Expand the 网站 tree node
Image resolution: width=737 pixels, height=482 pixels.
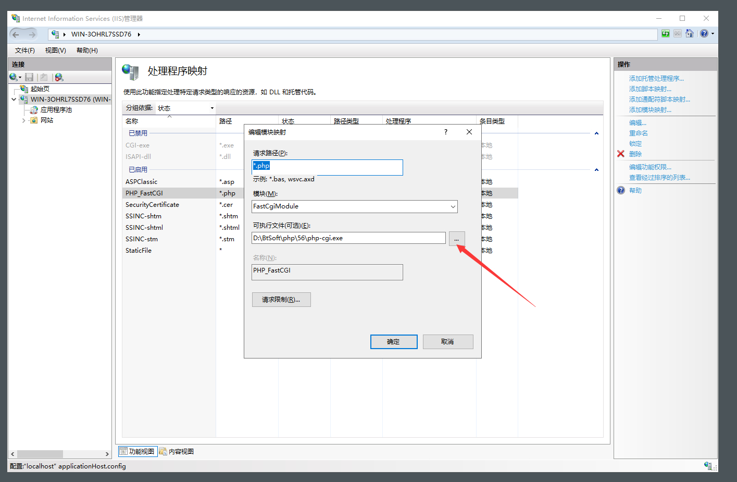[23, 120]
